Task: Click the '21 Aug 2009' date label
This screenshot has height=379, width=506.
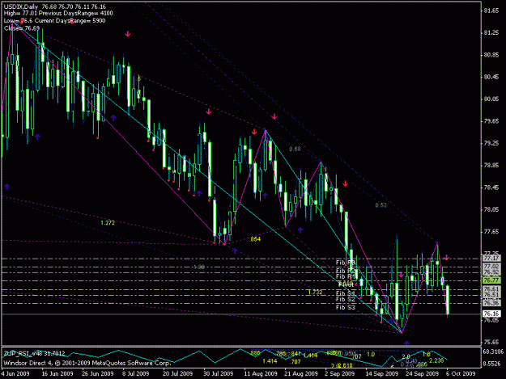Action: click(300, 373)
